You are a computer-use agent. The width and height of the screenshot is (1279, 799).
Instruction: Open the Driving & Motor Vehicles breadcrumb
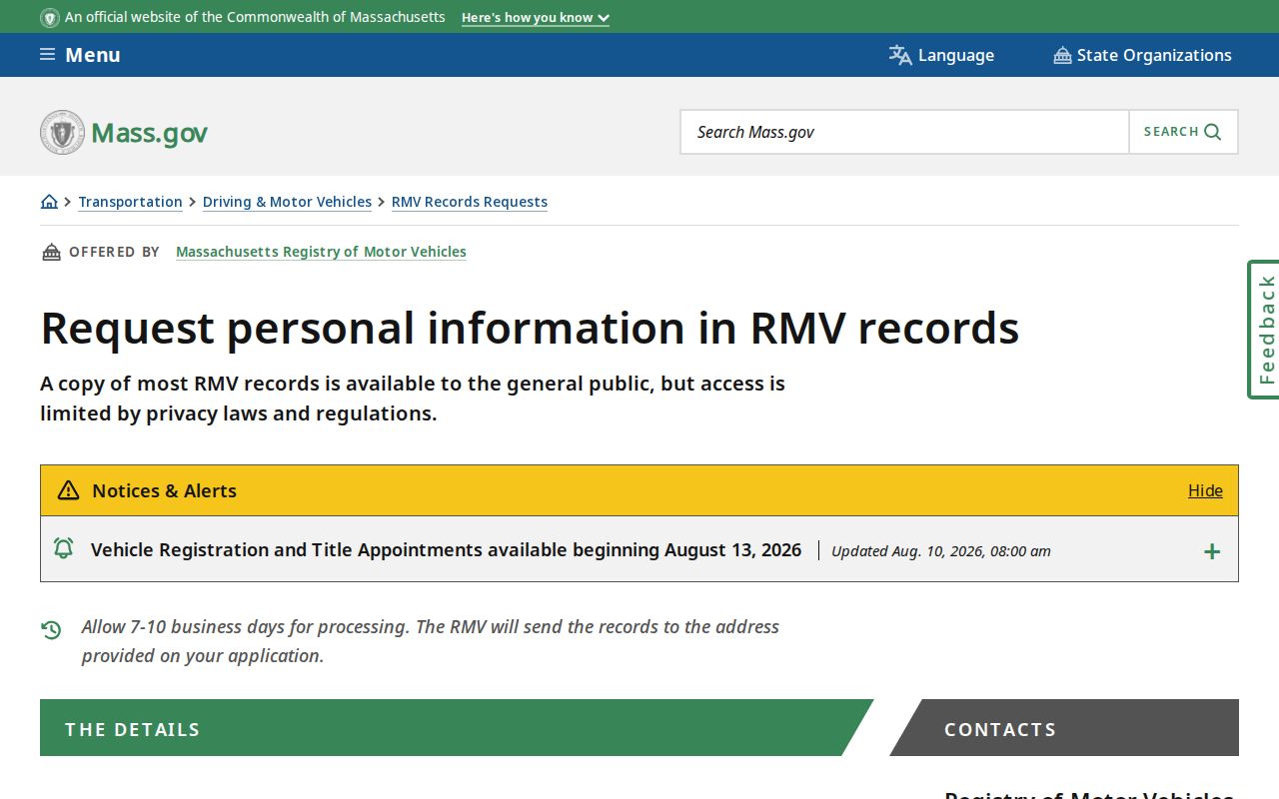coord(287,202)
